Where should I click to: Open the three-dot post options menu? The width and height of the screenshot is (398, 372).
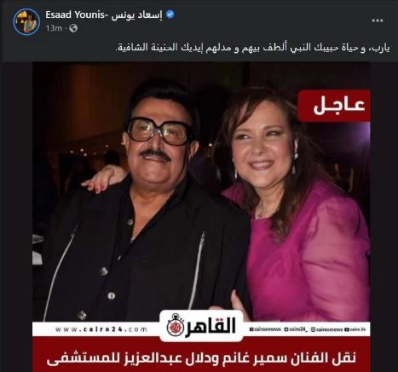tap(378, 20)
